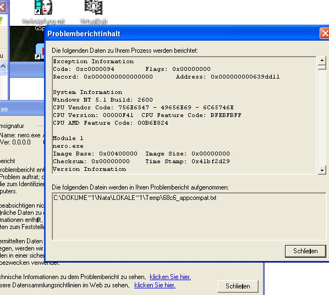
Task: Click the appcompat.txt file path entry
Action: click(135, 198)
